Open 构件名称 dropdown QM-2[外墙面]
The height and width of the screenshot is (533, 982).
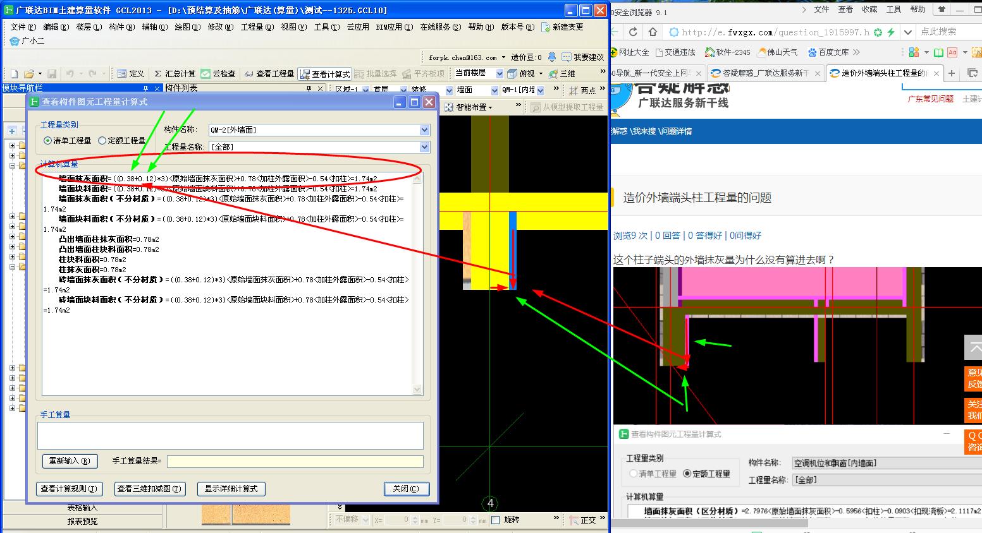click(x=424, y=130)
